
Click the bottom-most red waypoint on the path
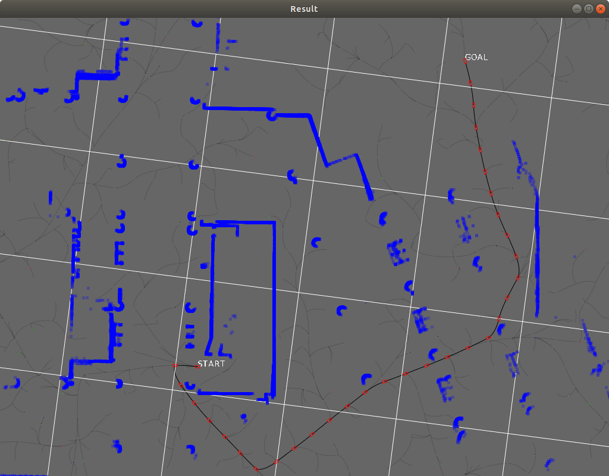tap(257, 468)
